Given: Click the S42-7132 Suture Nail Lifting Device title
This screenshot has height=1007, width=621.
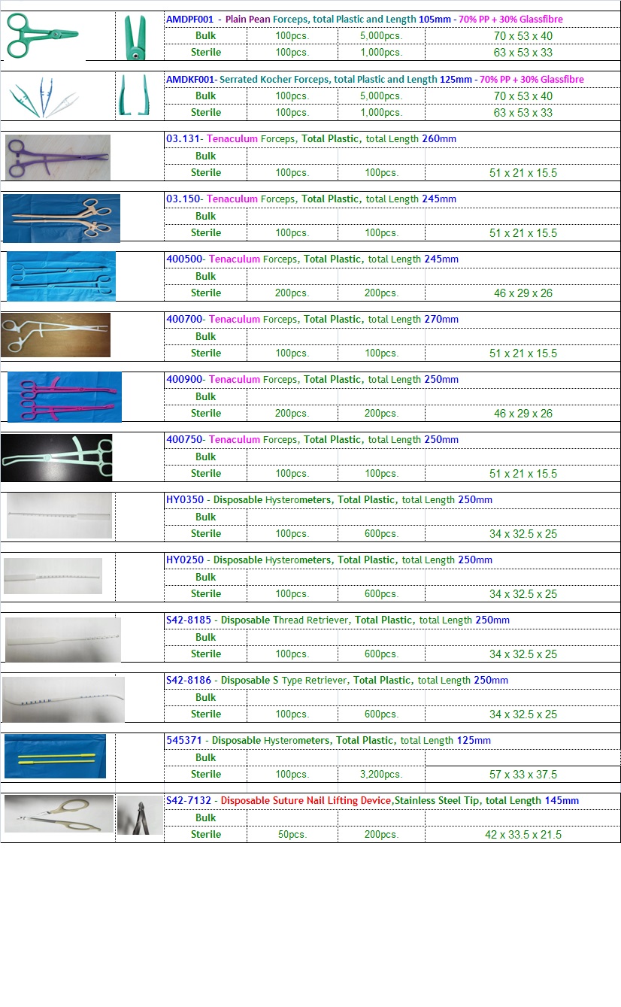Looking at the screenshot, I should 372,801.
